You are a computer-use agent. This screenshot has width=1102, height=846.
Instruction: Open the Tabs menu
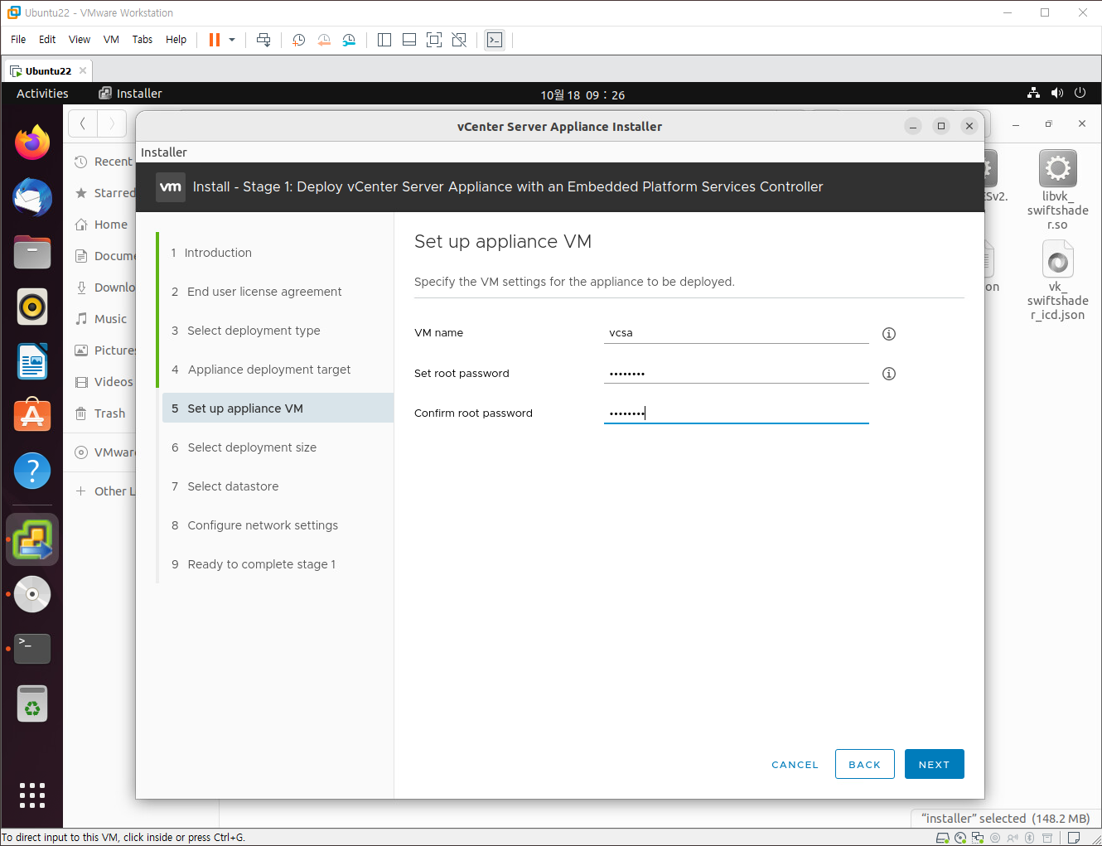(x=143, y=40)
